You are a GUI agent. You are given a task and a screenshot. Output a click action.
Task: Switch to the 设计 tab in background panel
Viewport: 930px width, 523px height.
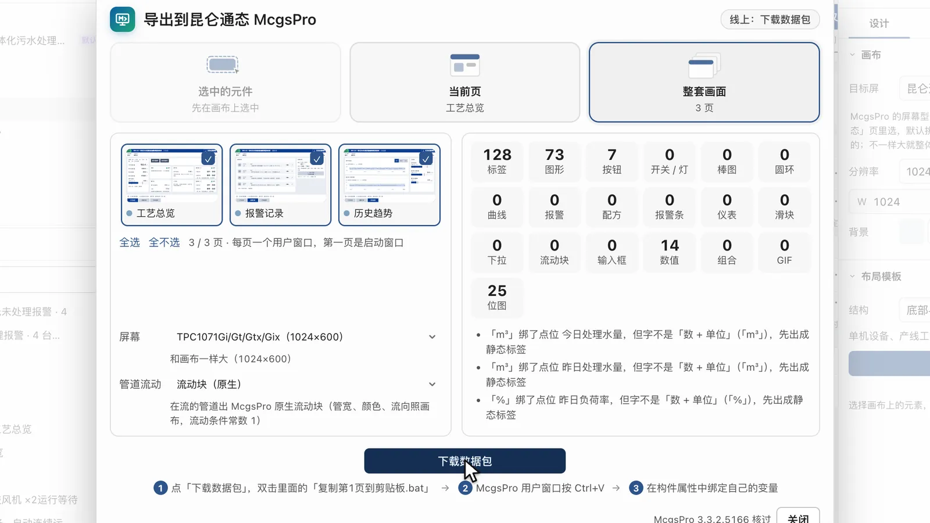(879, 24)
